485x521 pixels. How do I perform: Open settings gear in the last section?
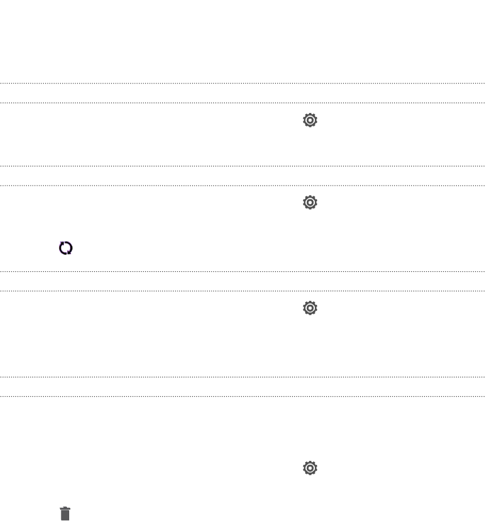point(310,468)
